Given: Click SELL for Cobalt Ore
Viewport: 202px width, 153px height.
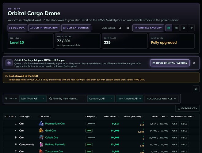Looking at the screenshot, I should click(184, 138).
